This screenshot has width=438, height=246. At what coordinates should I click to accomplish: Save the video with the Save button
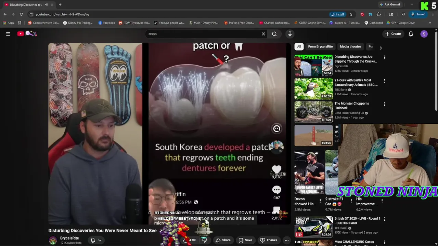click(245, 240)
